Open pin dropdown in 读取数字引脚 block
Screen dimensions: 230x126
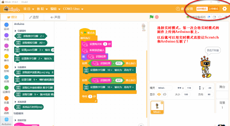(x=42, y=36)
